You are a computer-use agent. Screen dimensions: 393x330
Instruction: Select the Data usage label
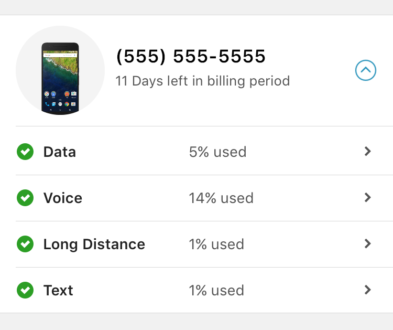click(60, 152)
